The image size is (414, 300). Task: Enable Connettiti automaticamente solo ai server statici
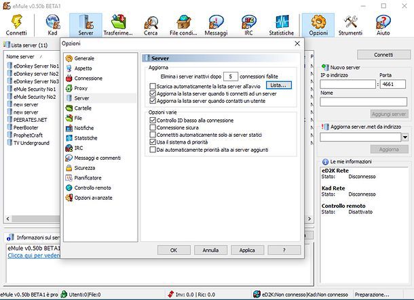(x=152, y=135)
